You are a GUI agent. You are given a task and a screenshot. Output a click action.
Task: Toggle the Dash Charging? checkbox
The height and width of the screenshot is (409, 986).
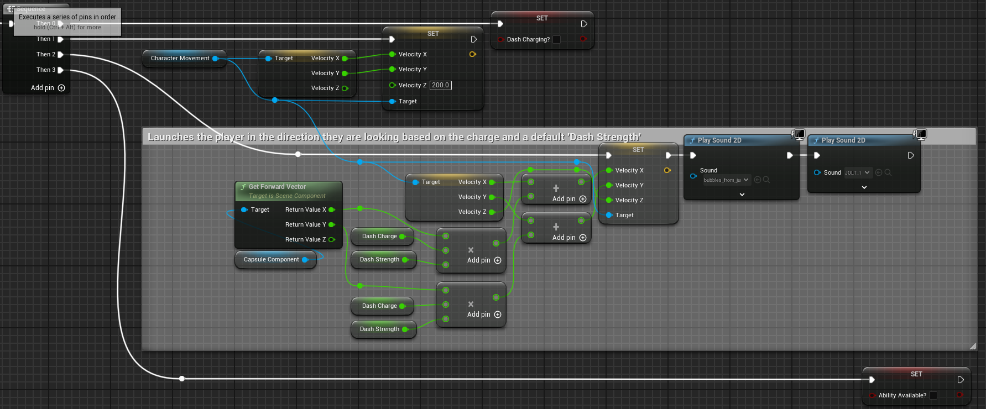tap(557, 40)
